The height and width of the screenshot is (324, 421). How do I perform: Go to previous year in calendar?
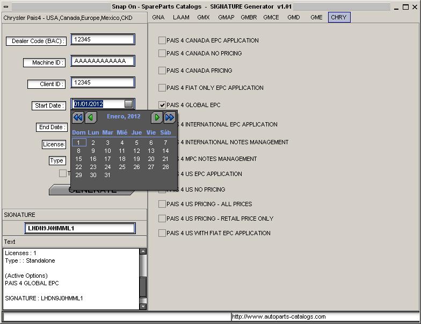coord(78,117)
